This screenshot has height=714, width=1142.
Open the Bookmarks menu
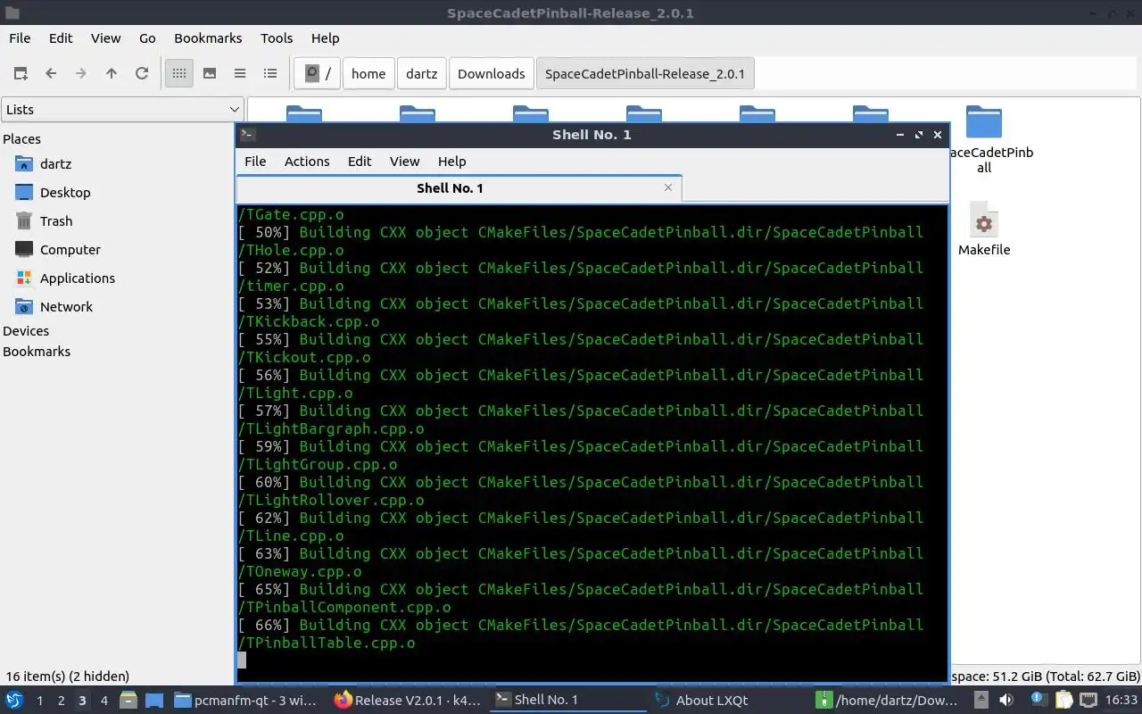[208, 38]
